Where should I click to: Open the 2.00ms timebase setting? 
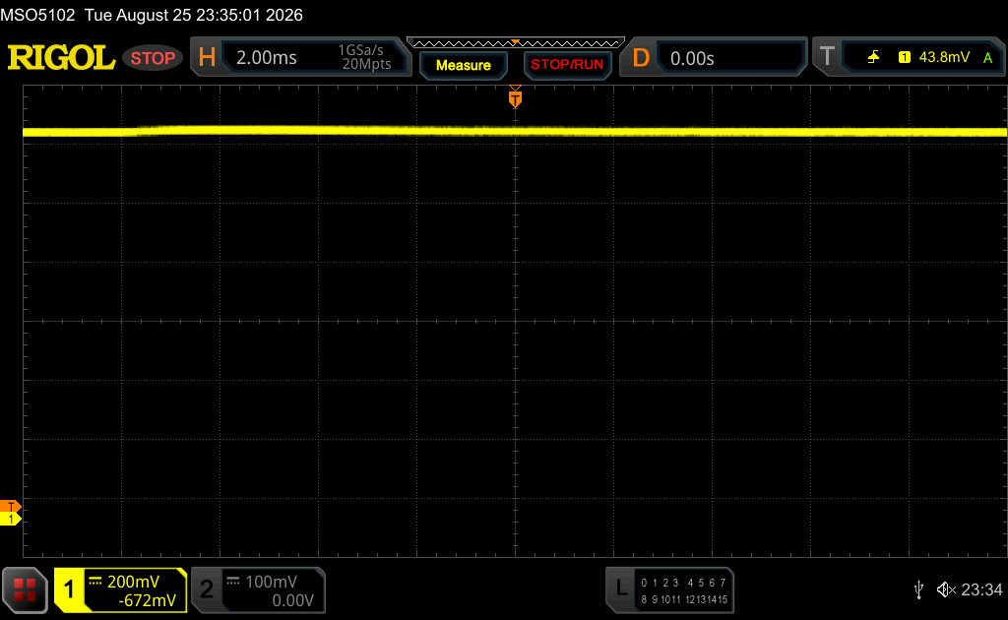[266, 58]
